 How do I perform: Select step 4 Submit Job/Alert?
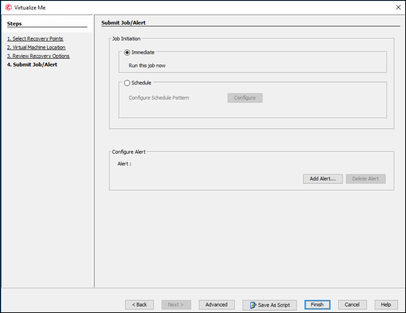coord(32,64)
